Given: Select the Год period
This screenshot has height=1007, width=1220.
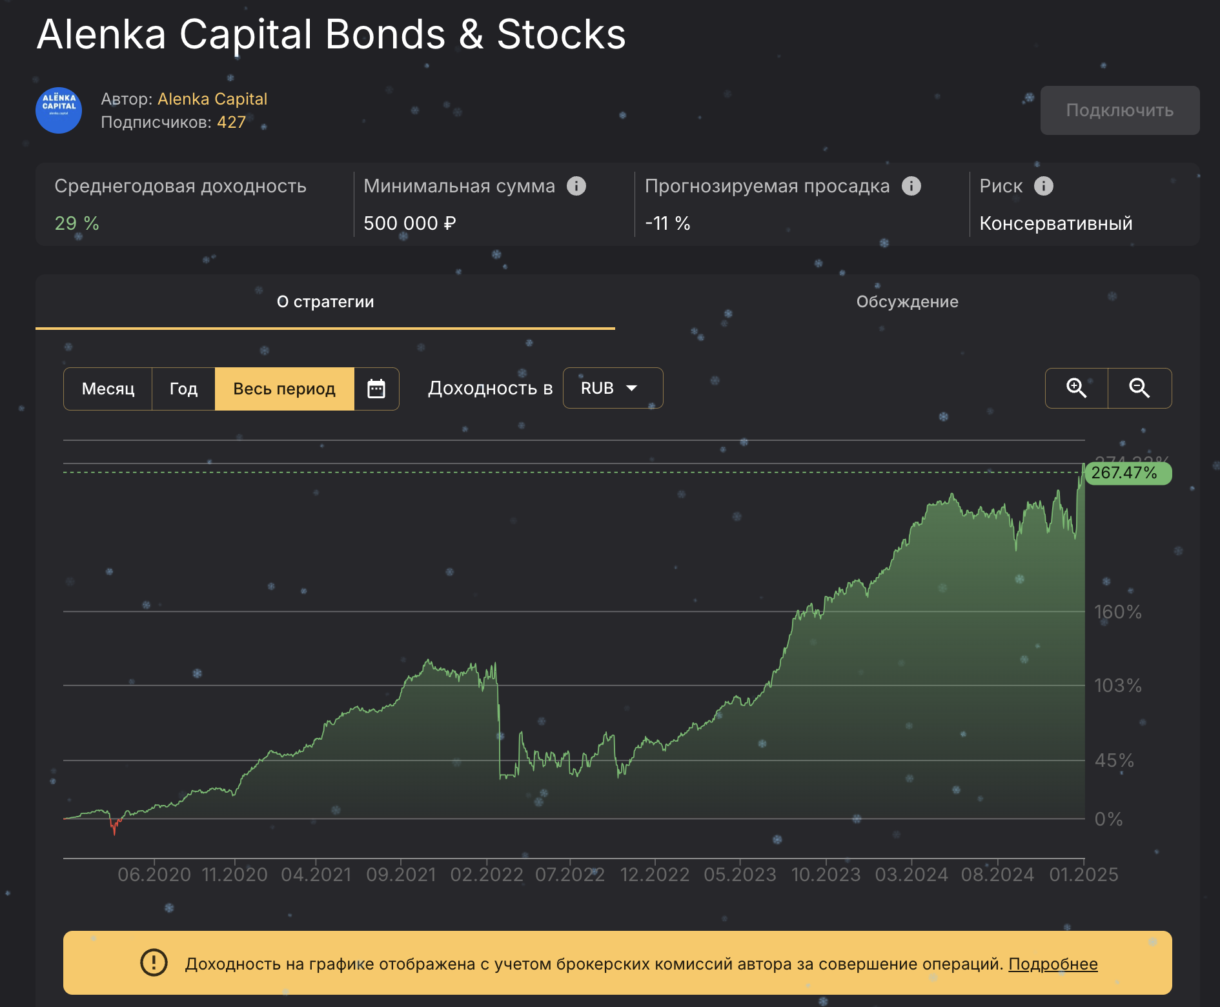Looking at the screenshot, I should pyautogui.click(x=183, y=389).
